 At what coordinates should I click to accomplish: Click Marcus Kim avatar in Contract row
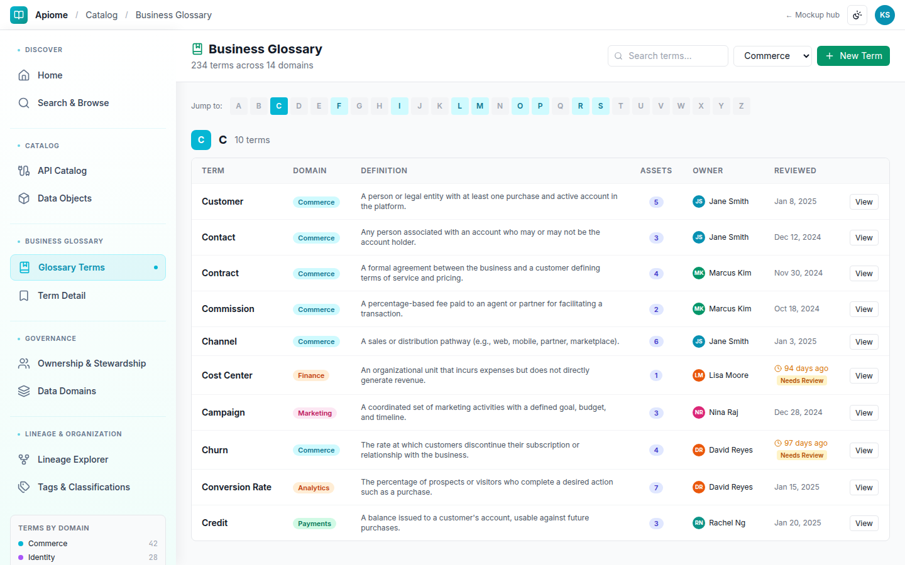[x=699, y=273]
